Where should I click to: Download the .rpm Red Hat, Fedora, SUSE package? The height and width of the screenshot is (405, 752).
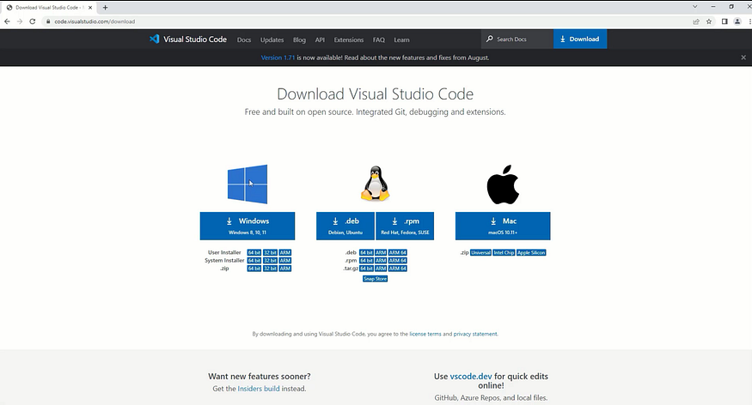(405, 226)
